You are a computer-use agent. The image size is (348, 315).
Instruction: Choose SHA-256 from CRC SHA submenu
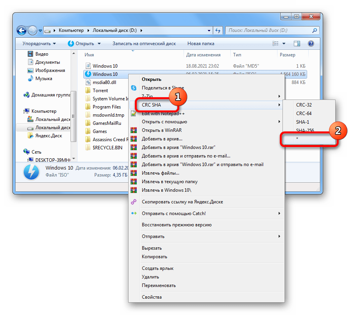click(305, 131)
